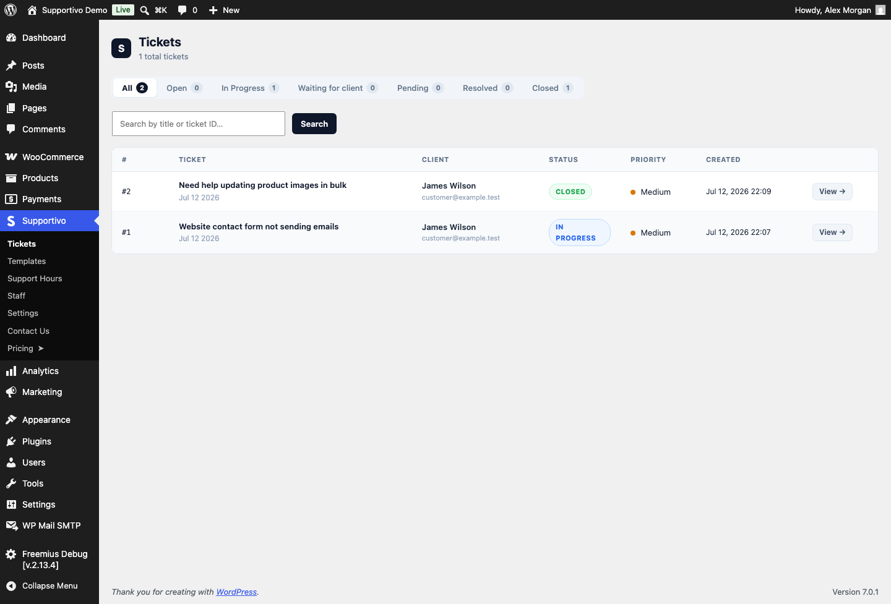Viewport: 891px width, 604px height.
Task: Click 'Need help updating product images in bulk'
Action: pyautogui.click(x=262, y=185)
